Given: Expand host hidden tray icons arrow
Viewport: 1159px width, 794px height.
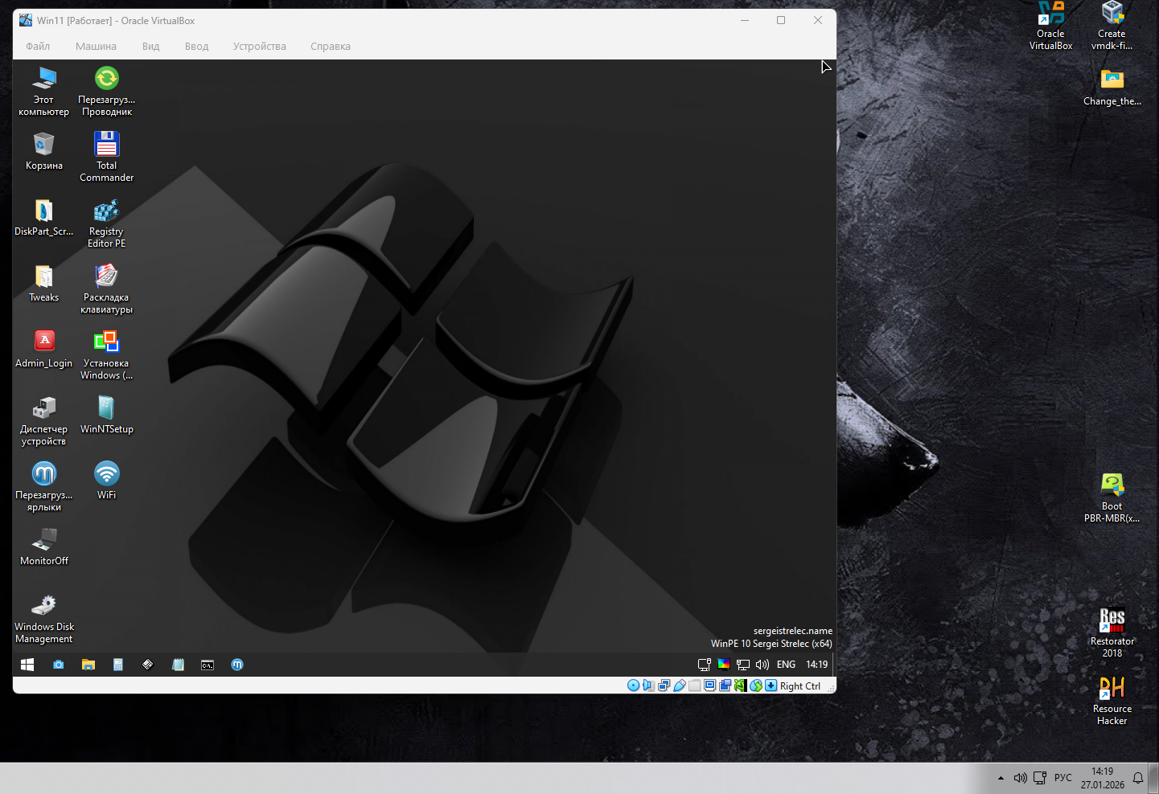Looking at the screenshot, I should coord(1001,778).
